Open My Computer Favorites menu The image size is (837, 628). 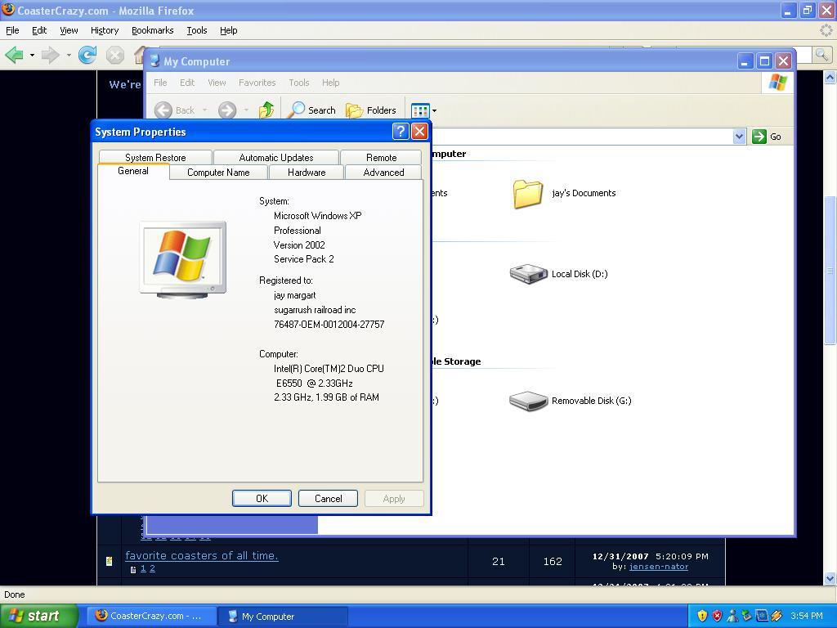[x=257, y=83]
